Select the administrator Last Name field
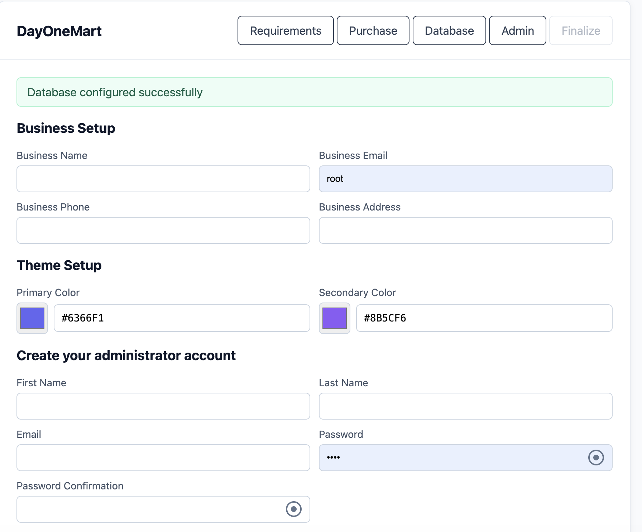The height and width of the screenshot is (532, 642). pos(465,406)
